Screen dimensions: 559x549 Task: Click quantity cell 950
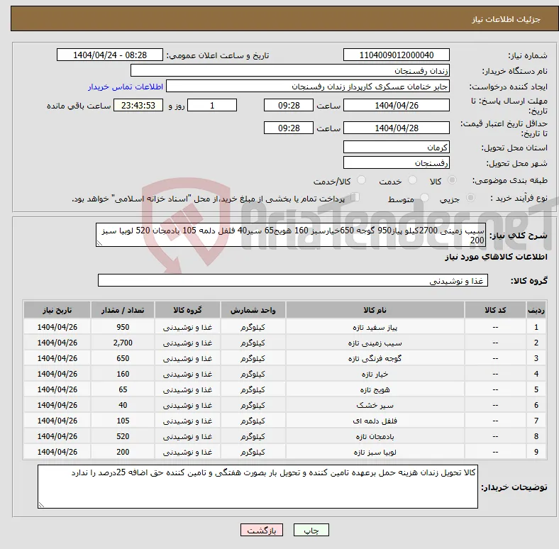click(123, 327)
